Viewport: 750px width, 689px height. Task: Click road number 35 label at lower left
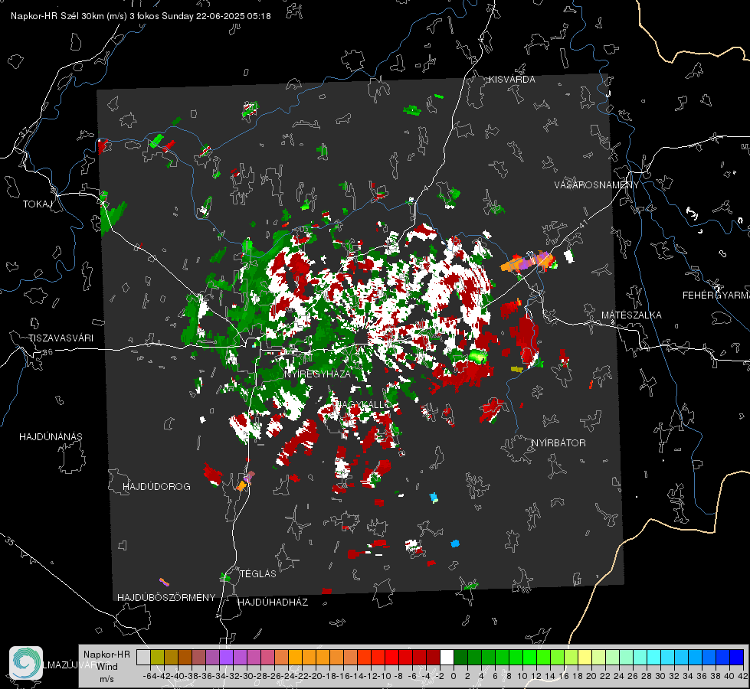click(x=9, y=540)
